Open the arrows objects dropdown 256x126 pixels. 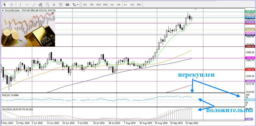point(75,5)
